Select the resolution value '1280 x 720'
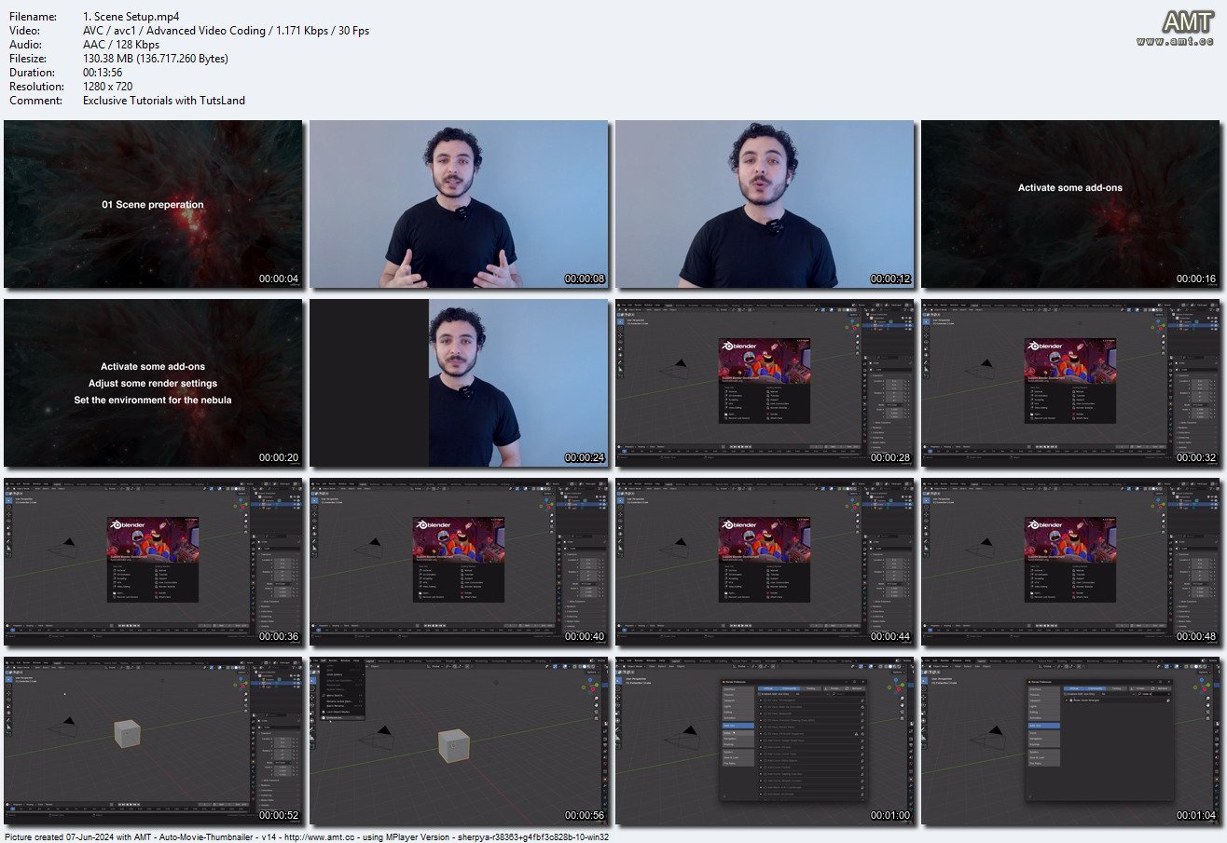This screenshot has height=843, width=1227. 109,87
